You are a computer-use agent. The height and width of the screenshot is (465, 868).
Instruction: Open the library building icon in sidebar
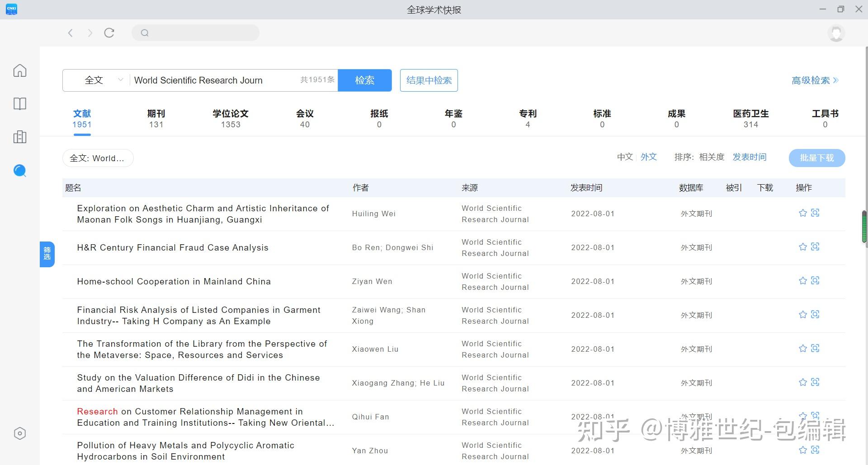pyautogui.click(x=20, y=137)
